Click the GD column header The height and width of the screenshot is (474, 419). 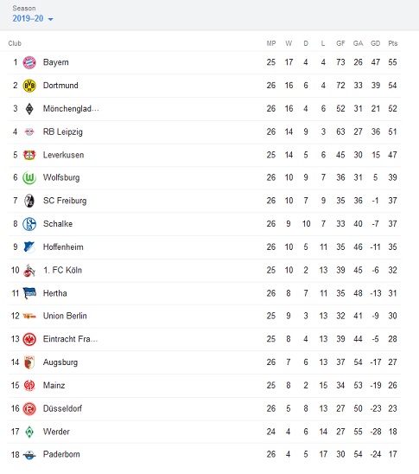[375, 43]
